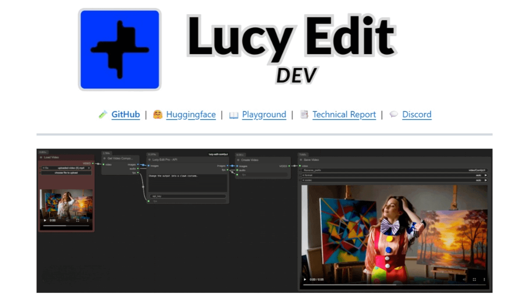Collapse the Load Video node
This screenshot has height=295, width=526.
tap(41, 157)
